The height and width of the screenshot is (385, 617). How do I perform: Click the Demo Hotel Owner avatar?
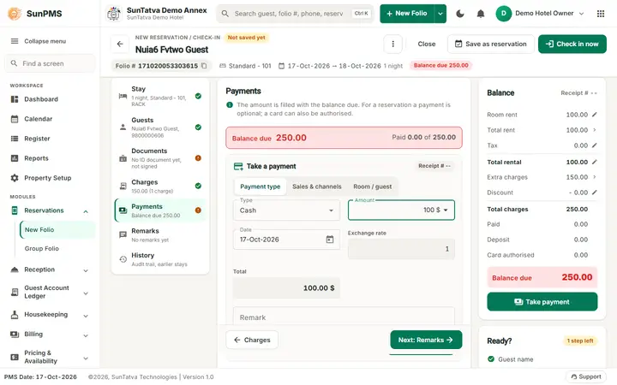pos(503,14)
